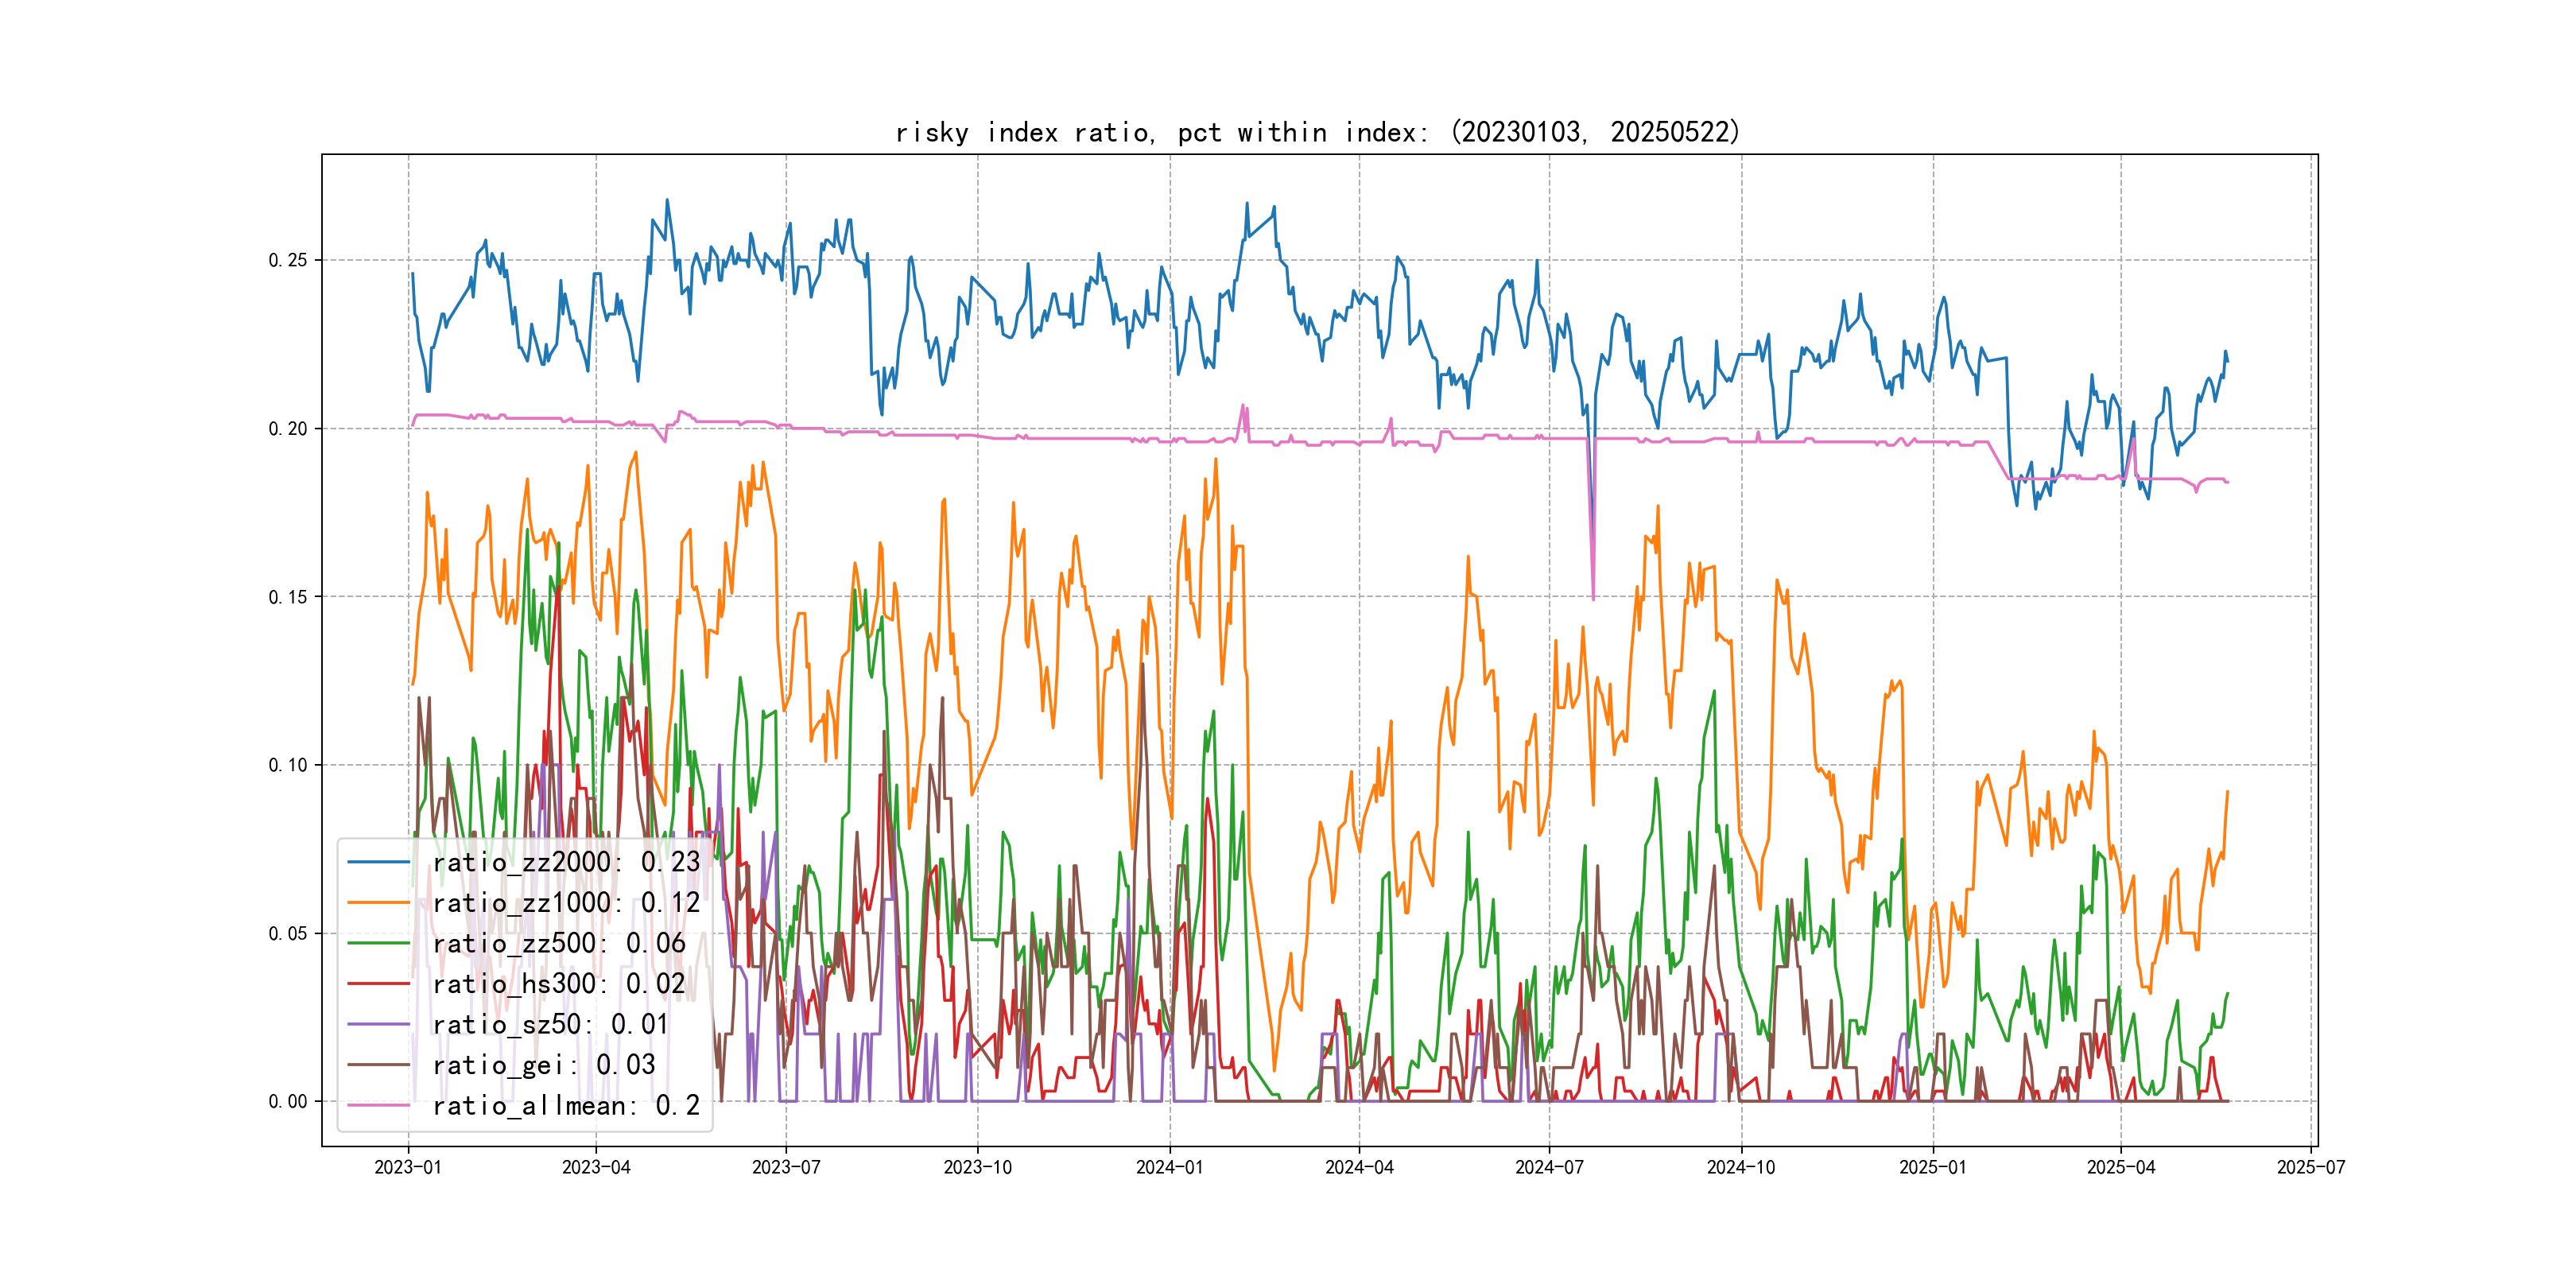Select the 'ratio_zz2000: 0.23' legend label

coord(566,862)
